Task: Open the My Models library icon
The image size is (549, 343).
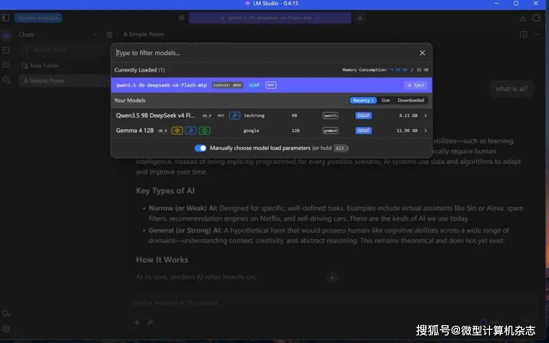Action: click(6, 65)
